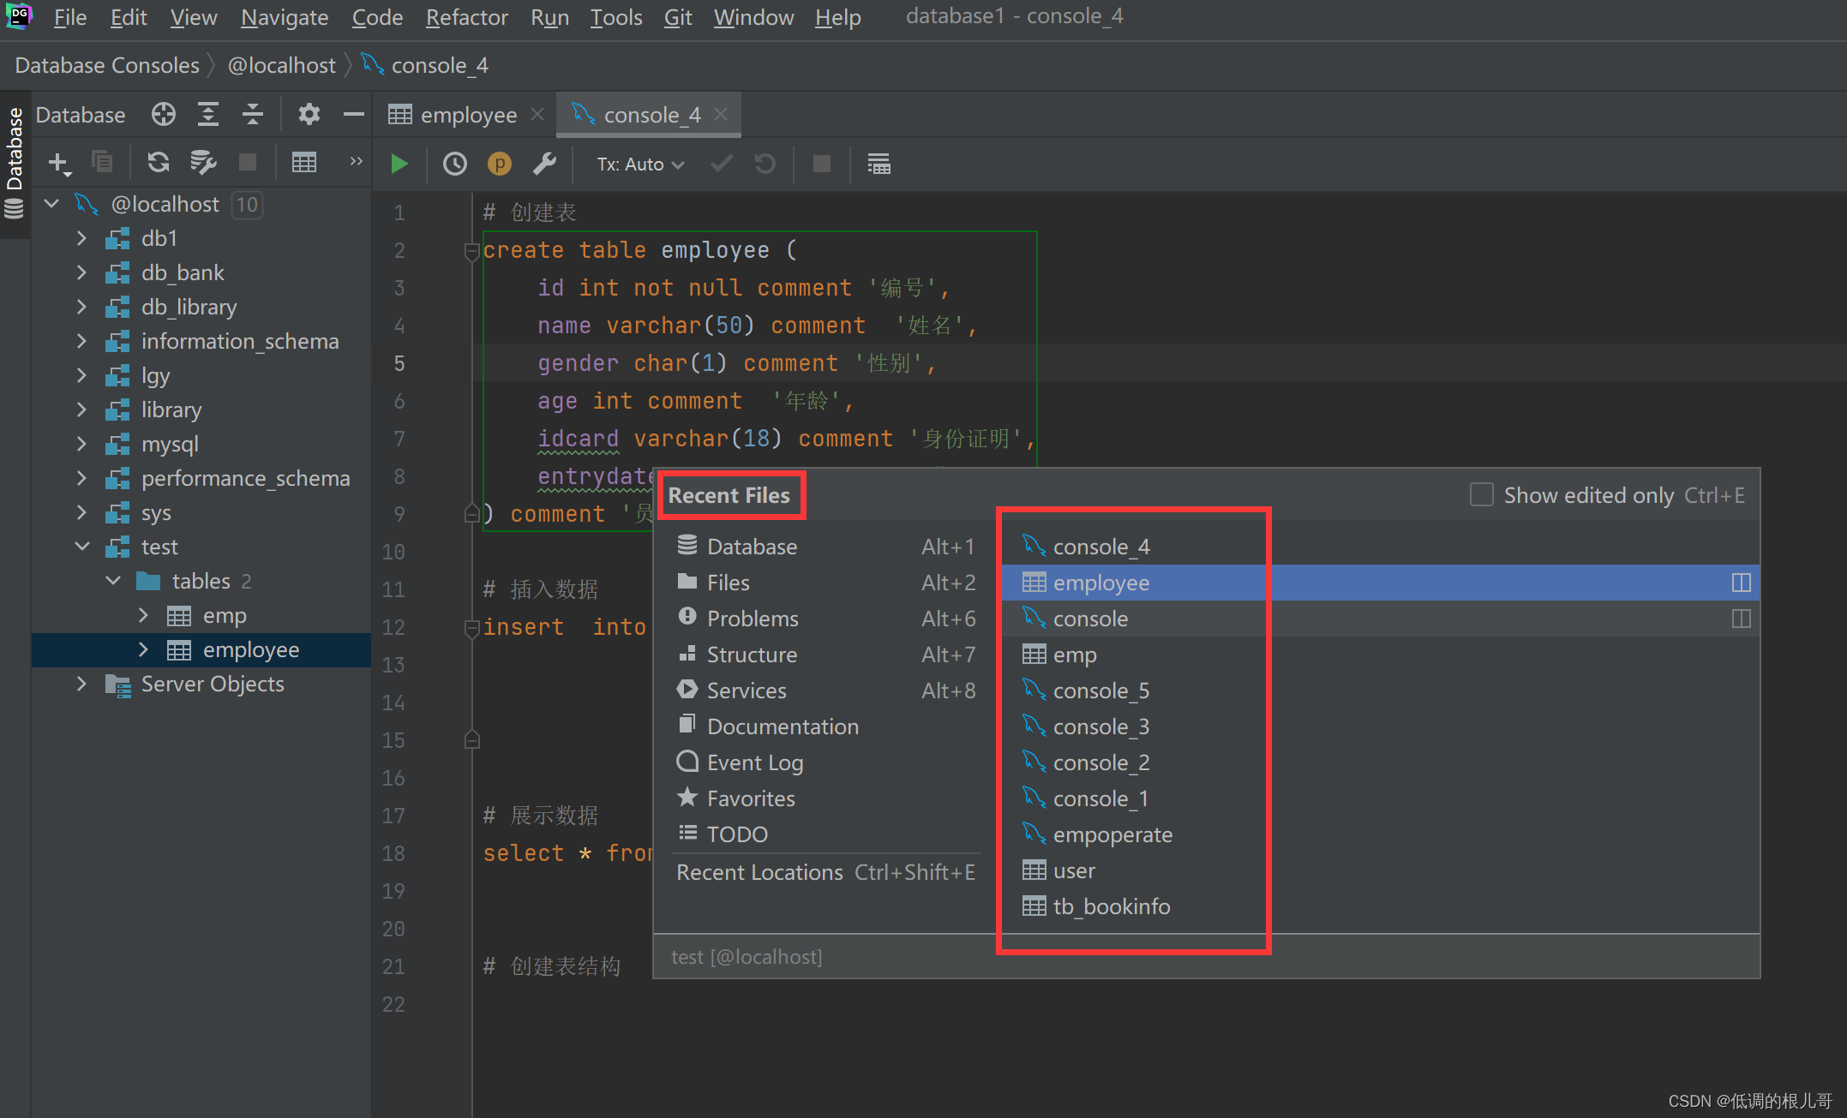Open the Navigate menu
Image resolution: width=1847 pixels, height=1118 pixels.
[x=284, y=17]
